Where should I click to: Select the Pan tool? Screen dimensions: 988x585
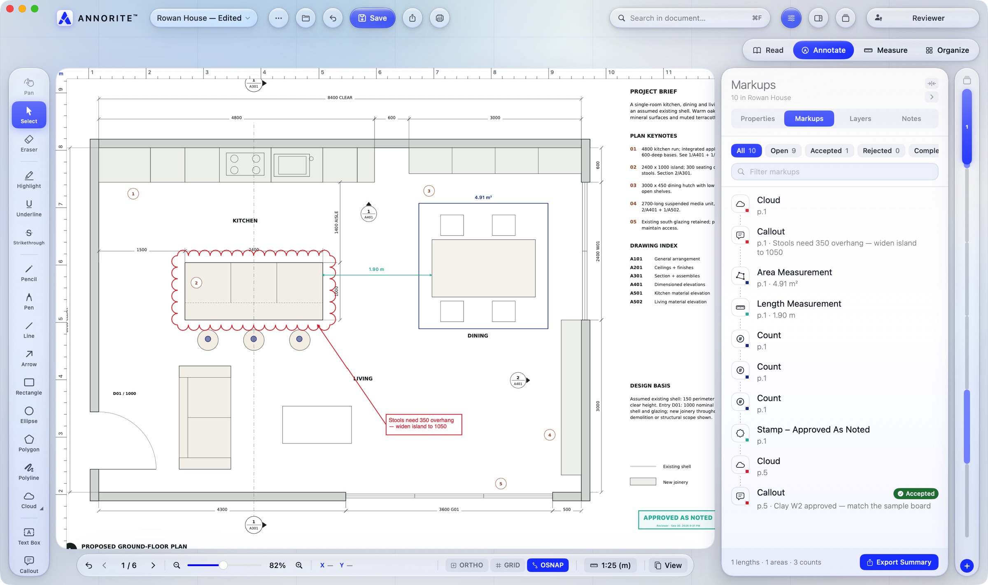point(29,86)
